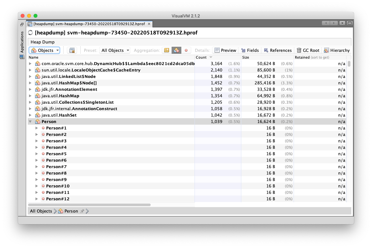This screenshot has height=248, width=372.
Task: Open the Preset All Objects dropdown
Action: [x=115, y=50]
